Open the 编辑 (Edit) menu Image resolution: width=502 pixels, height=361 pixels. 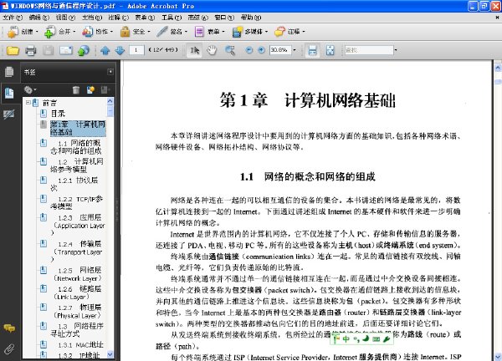(x=39, y=18)
